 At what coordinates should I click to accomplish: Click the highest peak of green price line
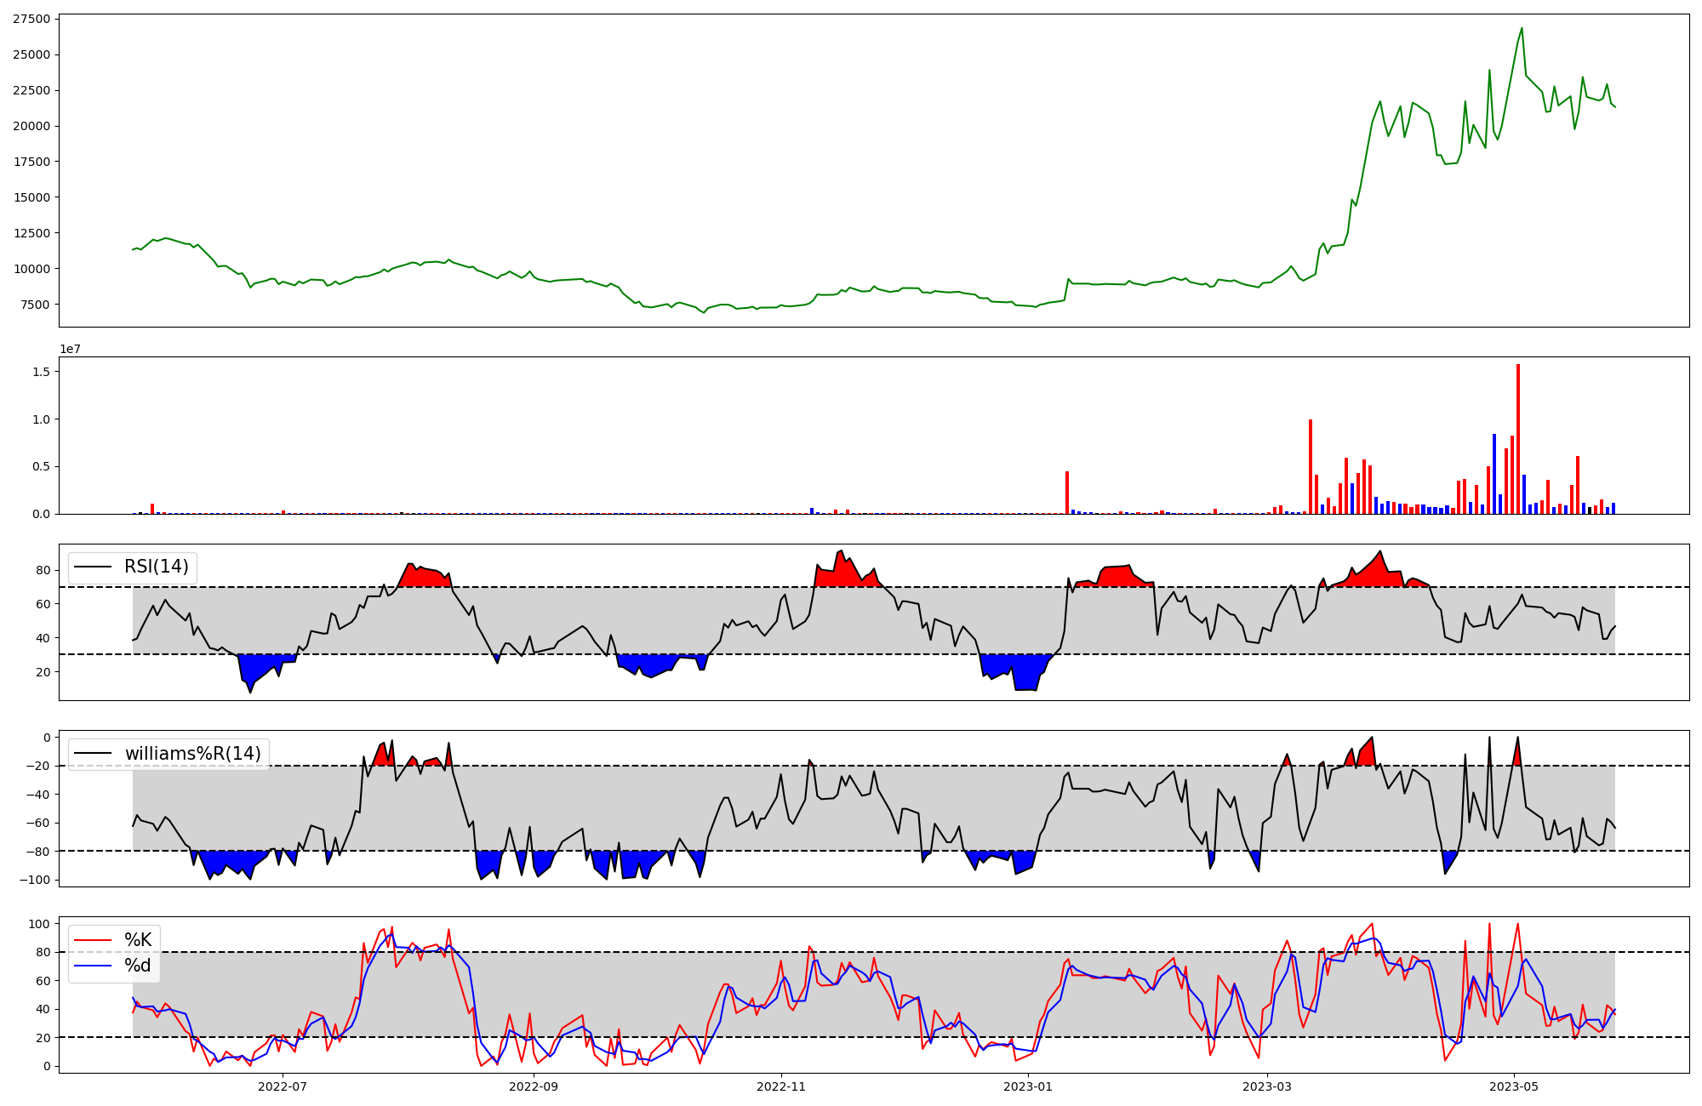(x=1522, y=29)
